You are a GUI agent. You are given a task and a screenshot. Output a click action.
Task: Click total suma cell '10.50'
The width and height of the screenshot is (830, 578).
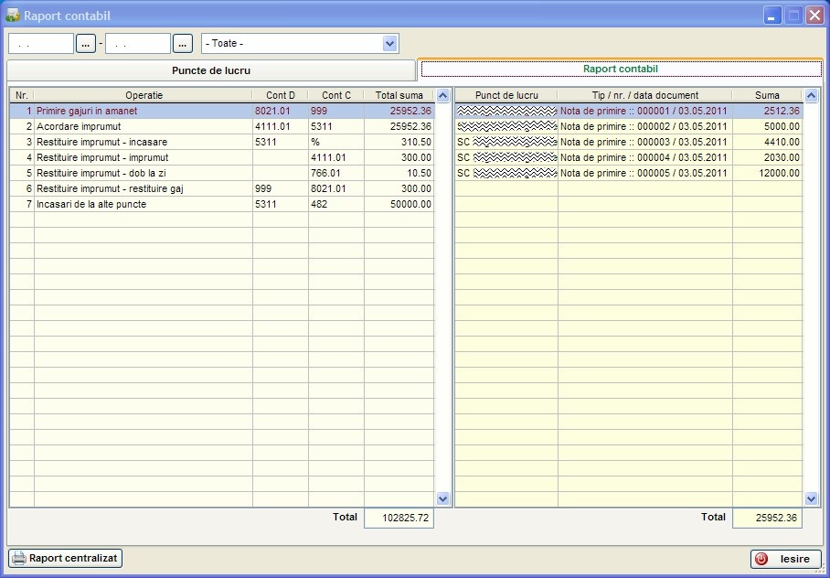coord(399,173)
